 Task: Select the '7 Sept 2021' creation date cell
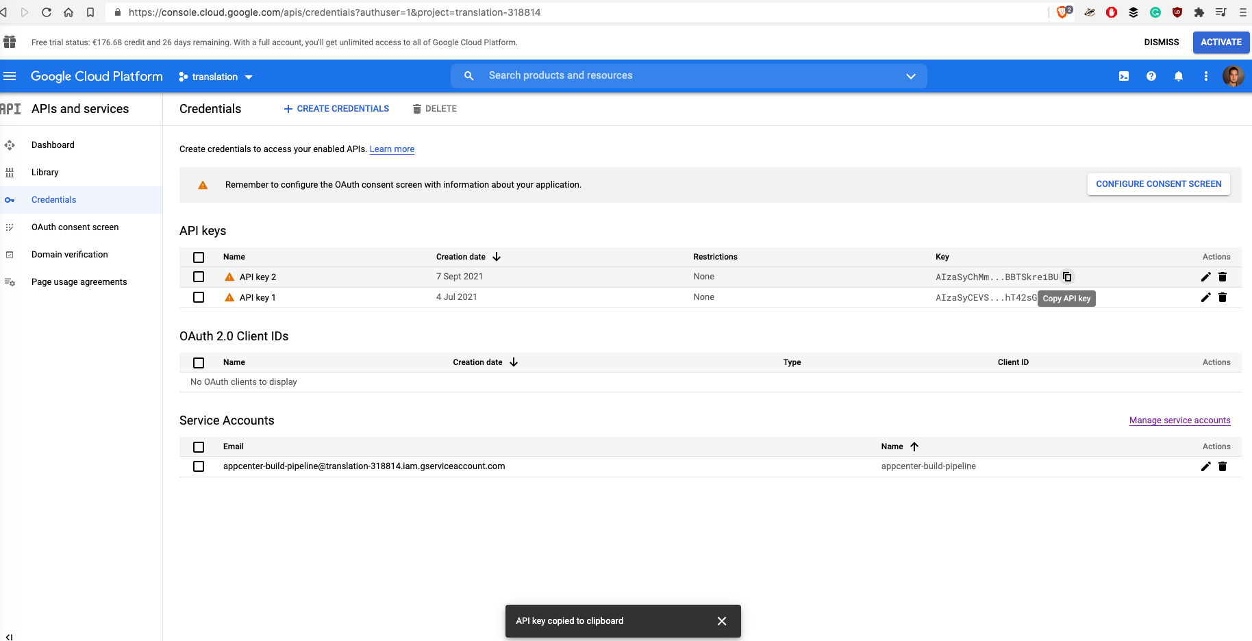coord(460,277)
